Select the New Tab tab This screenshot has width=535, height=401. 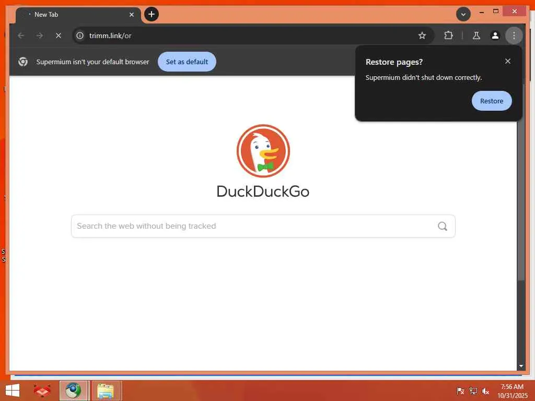pos(78,15)
